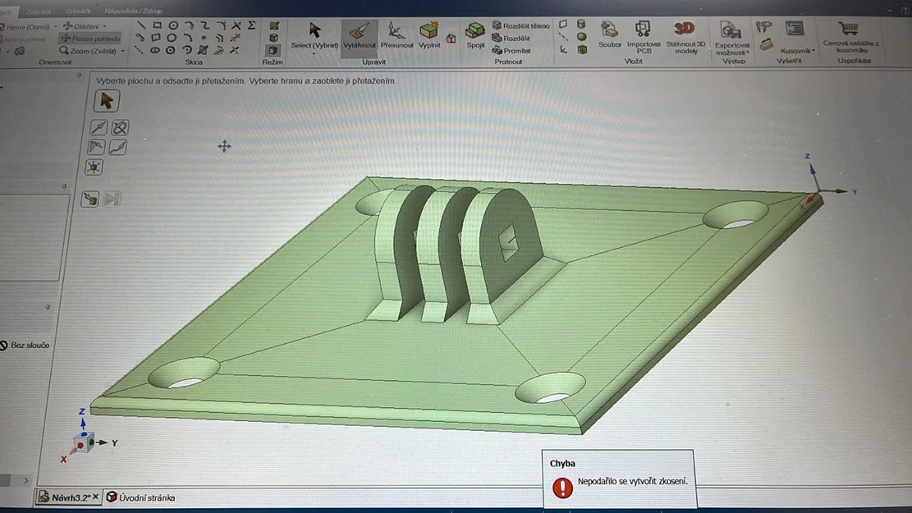
Task: Select the sketch Rectangle tool
Action: 157,25
